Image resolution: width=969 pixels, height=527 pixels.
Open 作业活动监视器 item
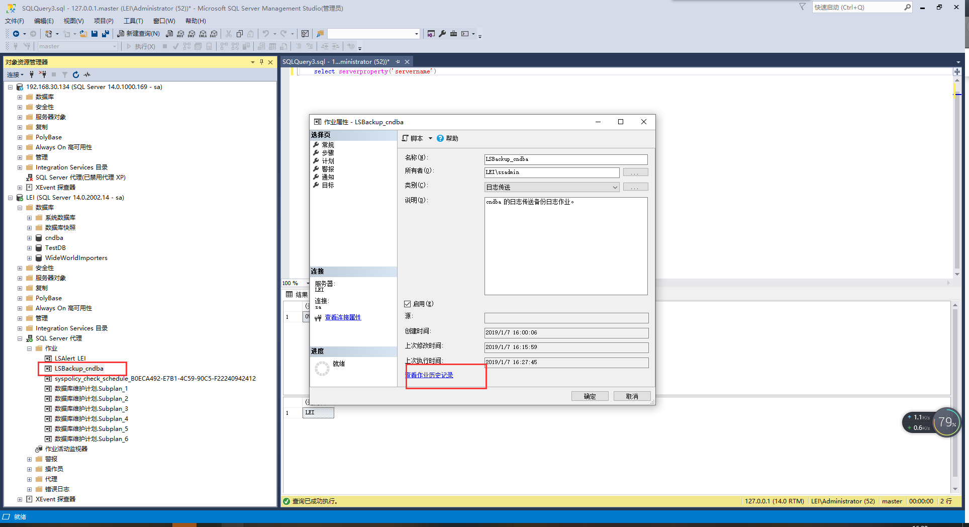click(66, 449)
